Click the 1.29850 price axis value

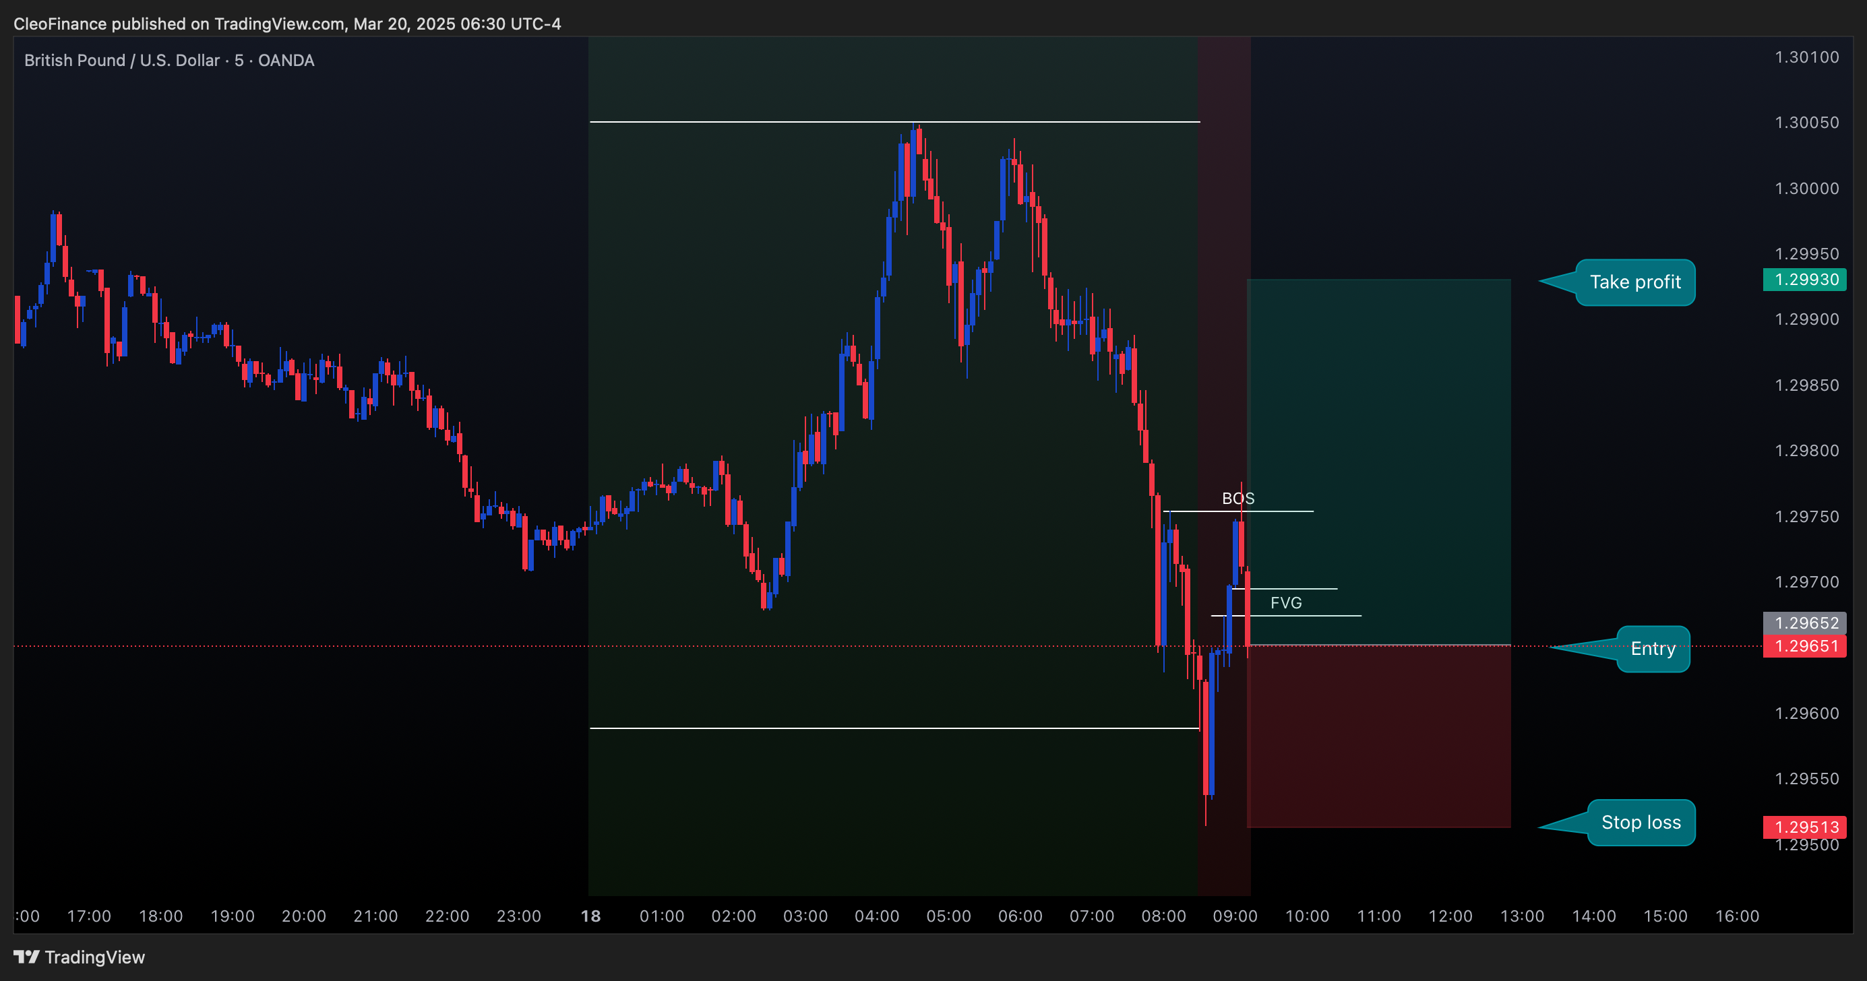tap(1806, 385)
